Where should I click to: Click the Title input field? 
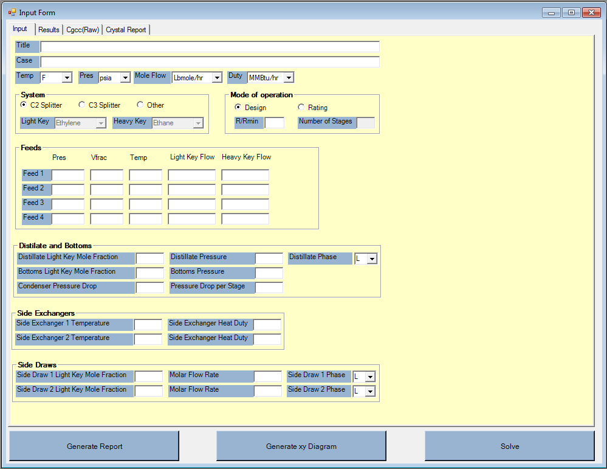click(210, 47)
